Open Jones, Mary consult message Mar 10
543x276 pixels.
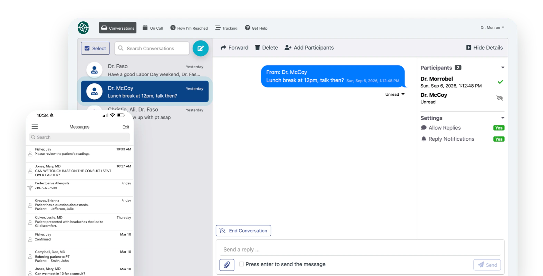point(80,271)
